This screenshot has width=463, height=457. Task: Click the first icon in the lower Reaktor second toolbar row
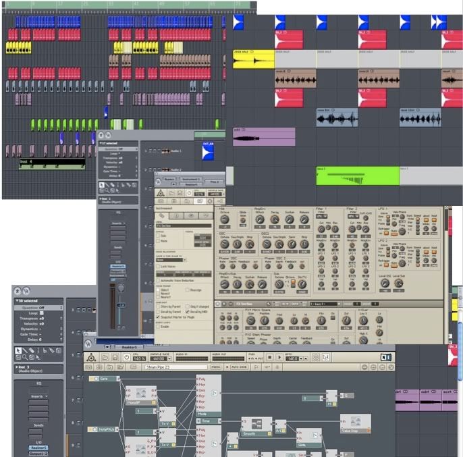(x=89, y=367)
